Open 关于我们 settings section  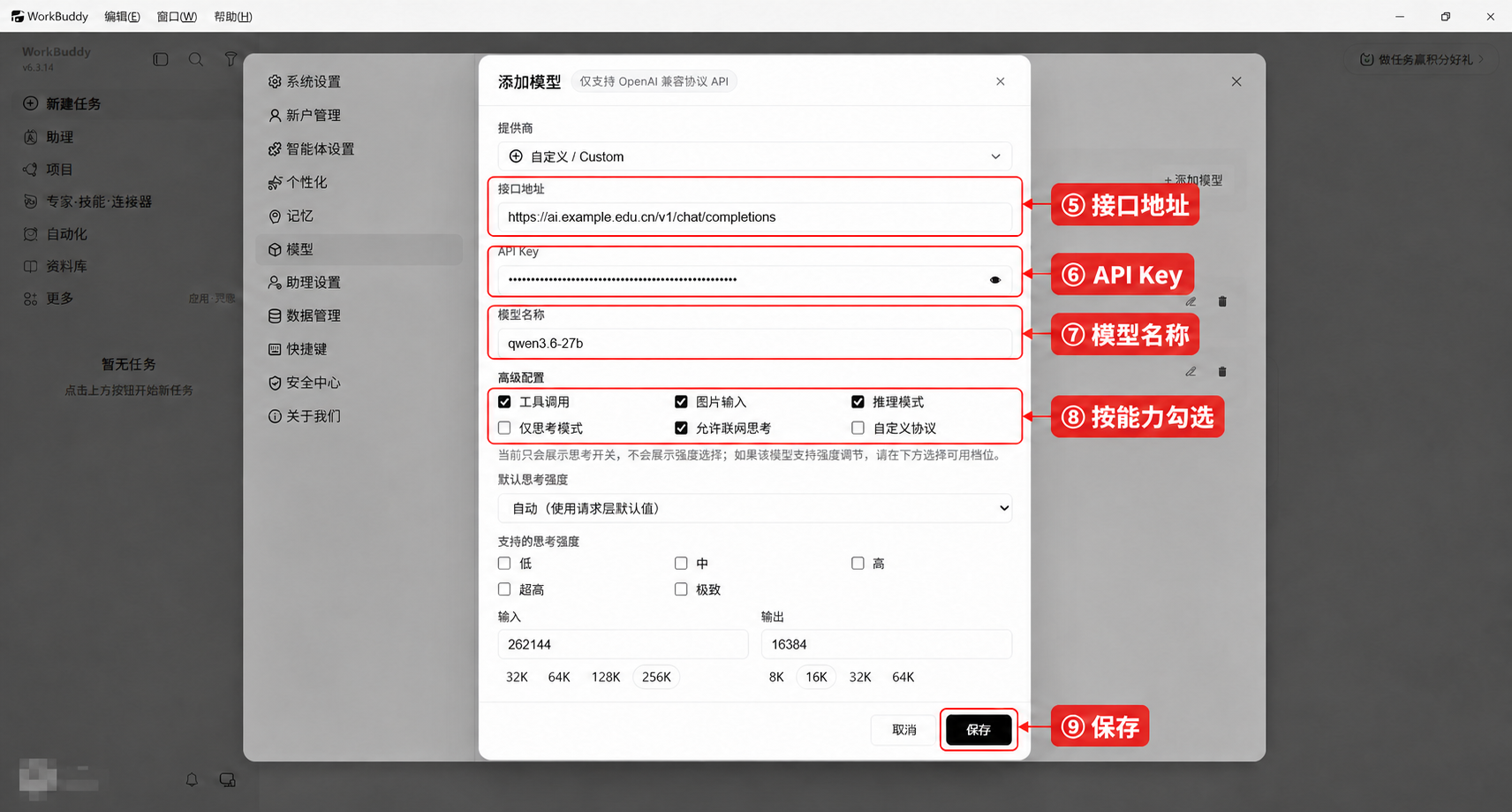pos(359,416)
